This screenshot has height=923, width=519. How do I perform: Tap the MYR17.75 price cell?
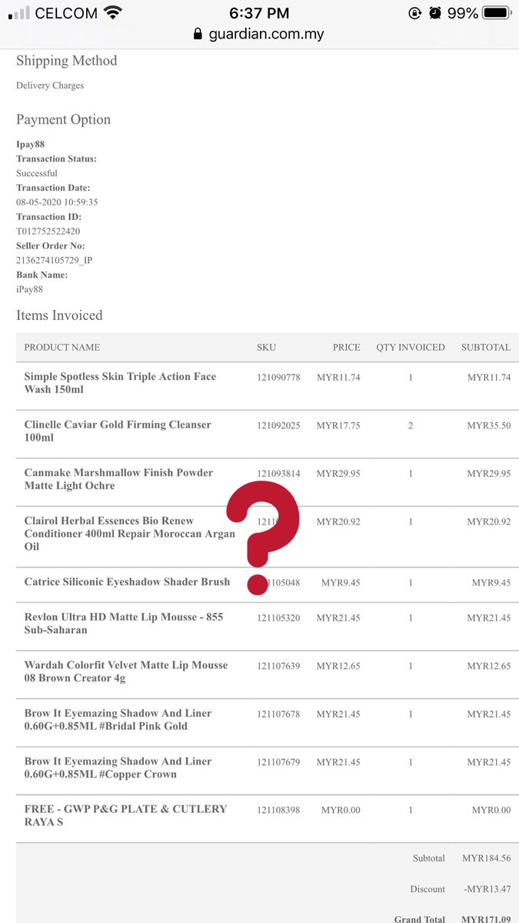click(x=338, y=425)
